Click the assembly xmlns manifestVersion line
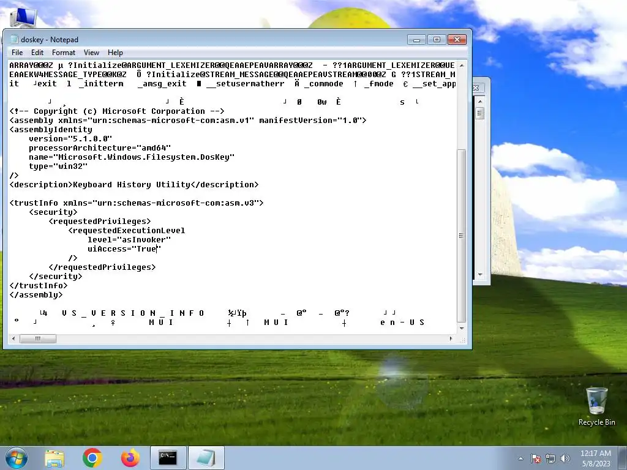This screenshot has height=470, width=627. pyautogui.click(x=188, y=121)
